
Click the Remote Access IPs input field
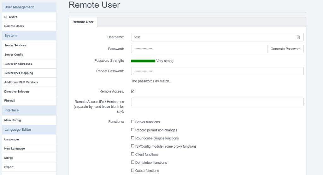[217, 102]
